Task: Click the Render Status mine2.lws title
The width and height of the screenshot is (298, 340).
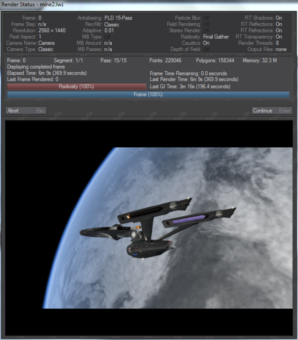Action: click(32, 4)
